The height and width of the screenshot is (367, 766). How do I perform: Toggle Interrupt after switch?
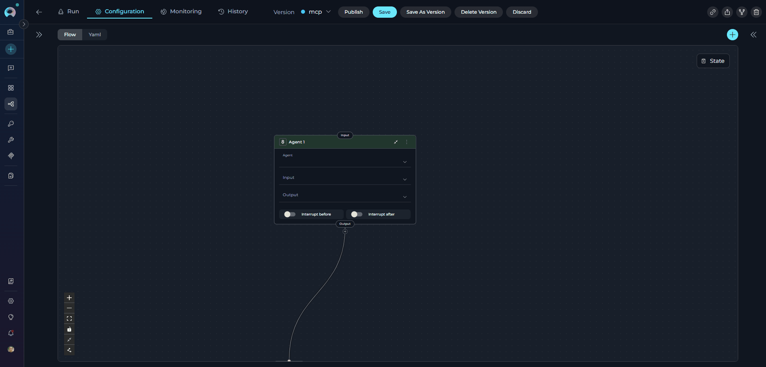coord(357,214)
